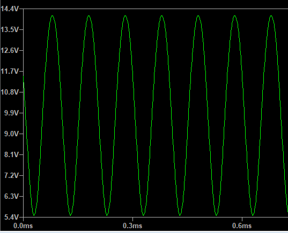Click the 0.6ms time axis label

click(242, 226)
